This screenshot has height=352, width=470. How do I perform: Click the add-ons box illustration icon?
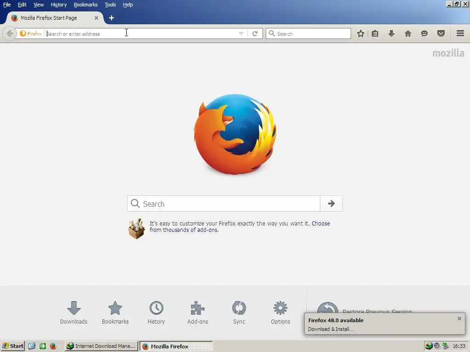click(136, 229)
